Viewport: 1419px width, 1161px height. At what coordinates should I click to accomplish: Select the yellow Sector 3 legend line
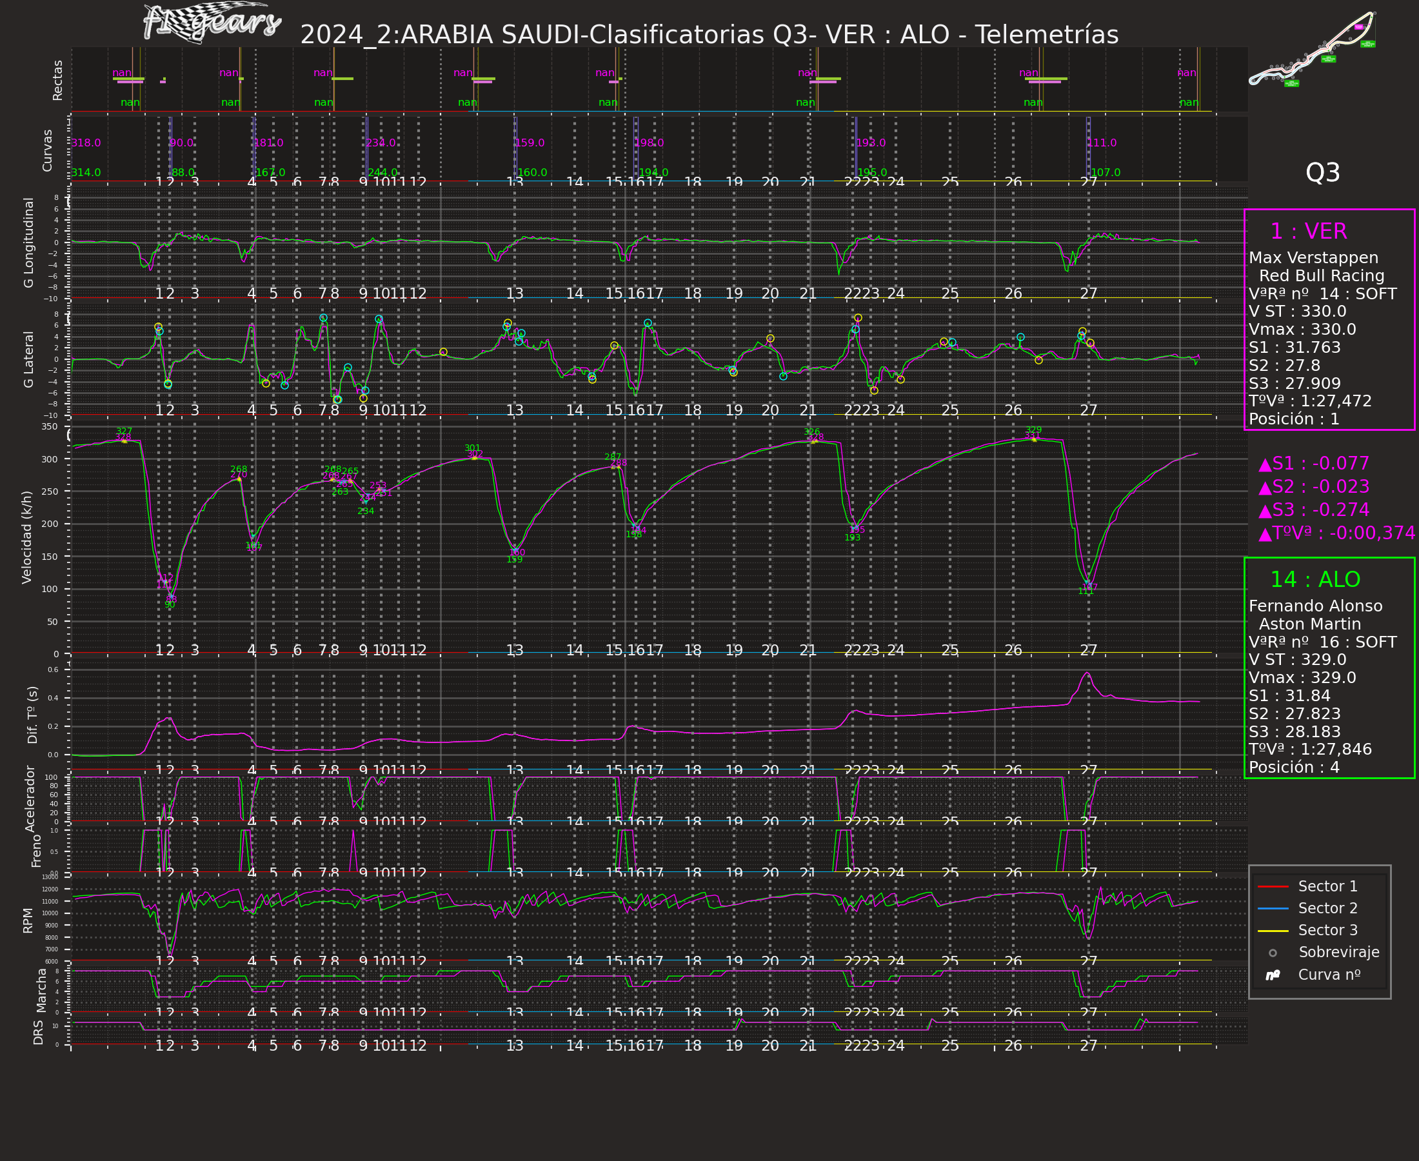point(1273,931)
